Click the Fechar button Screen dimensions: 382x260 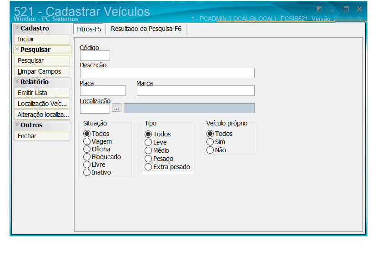point(42,136)
